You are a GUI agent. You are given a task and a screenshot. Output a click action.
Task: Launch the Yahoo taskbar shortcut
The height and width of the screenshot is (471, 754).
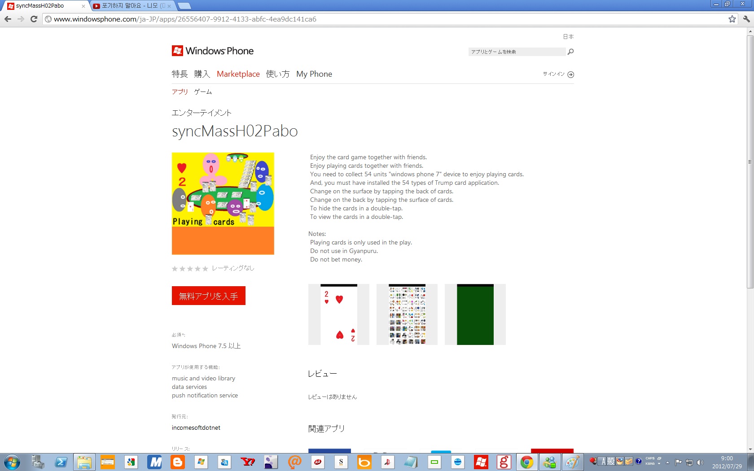click(x=248, y=462)
